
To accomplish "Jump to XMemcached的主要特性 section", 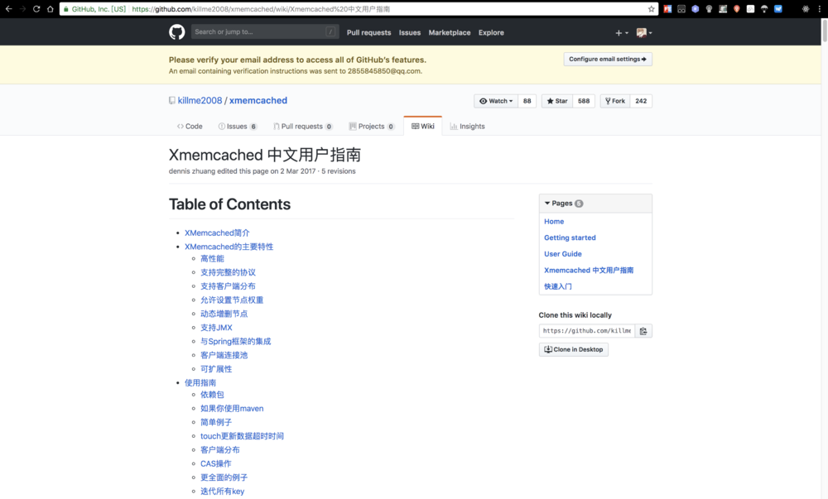I will (229, 247).
